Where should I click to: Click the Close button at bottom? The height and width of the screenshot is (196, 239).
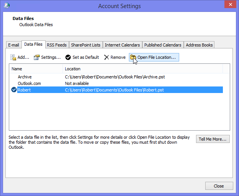coord(219,186)
